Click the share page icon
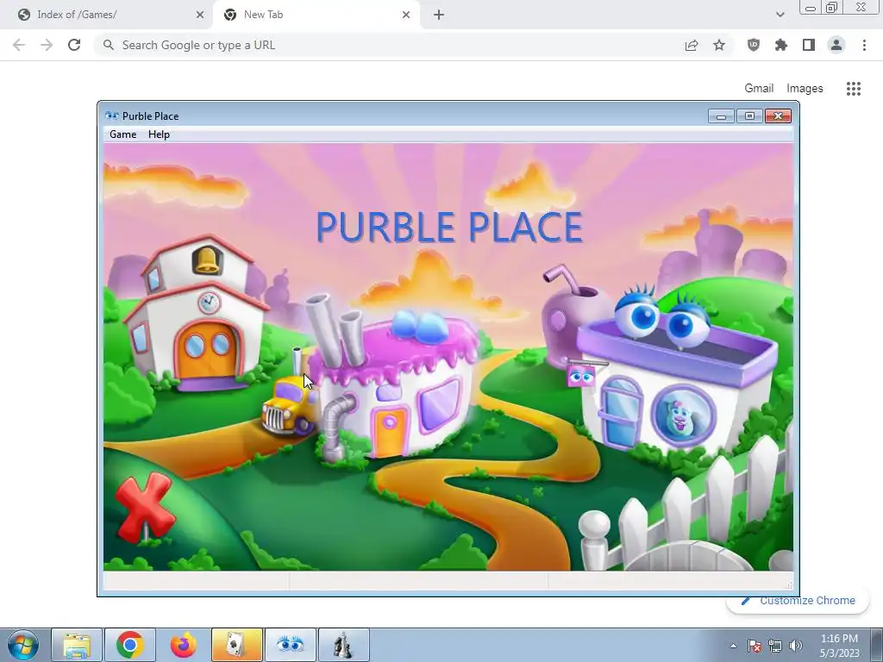 (692, 45)
